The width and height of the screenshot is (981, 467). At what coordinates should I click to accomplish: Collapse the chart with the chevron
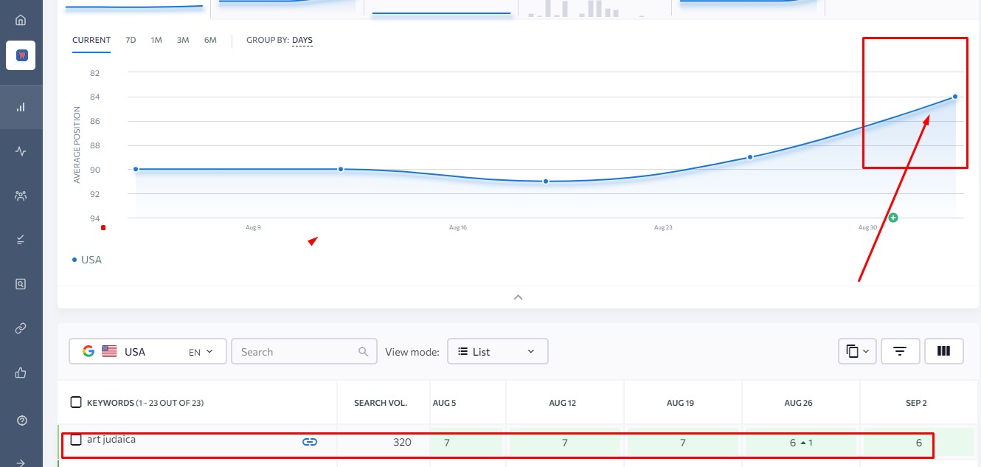(x=518, y=297)
